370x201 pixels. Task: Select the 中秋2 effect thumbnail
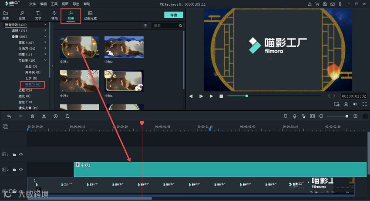pos(124,47)
